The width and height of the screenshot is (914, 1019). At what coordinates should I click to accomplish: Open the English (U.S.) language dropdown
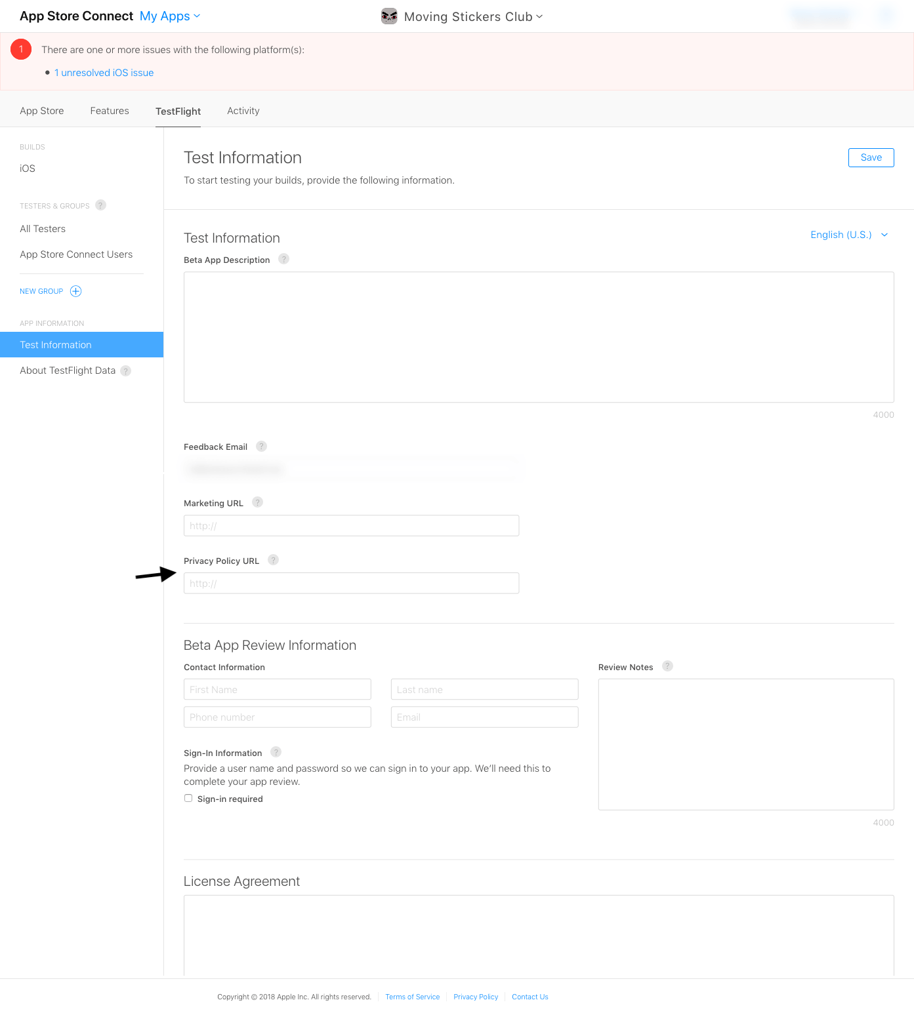pyautogui.click(x=850, y=234)
